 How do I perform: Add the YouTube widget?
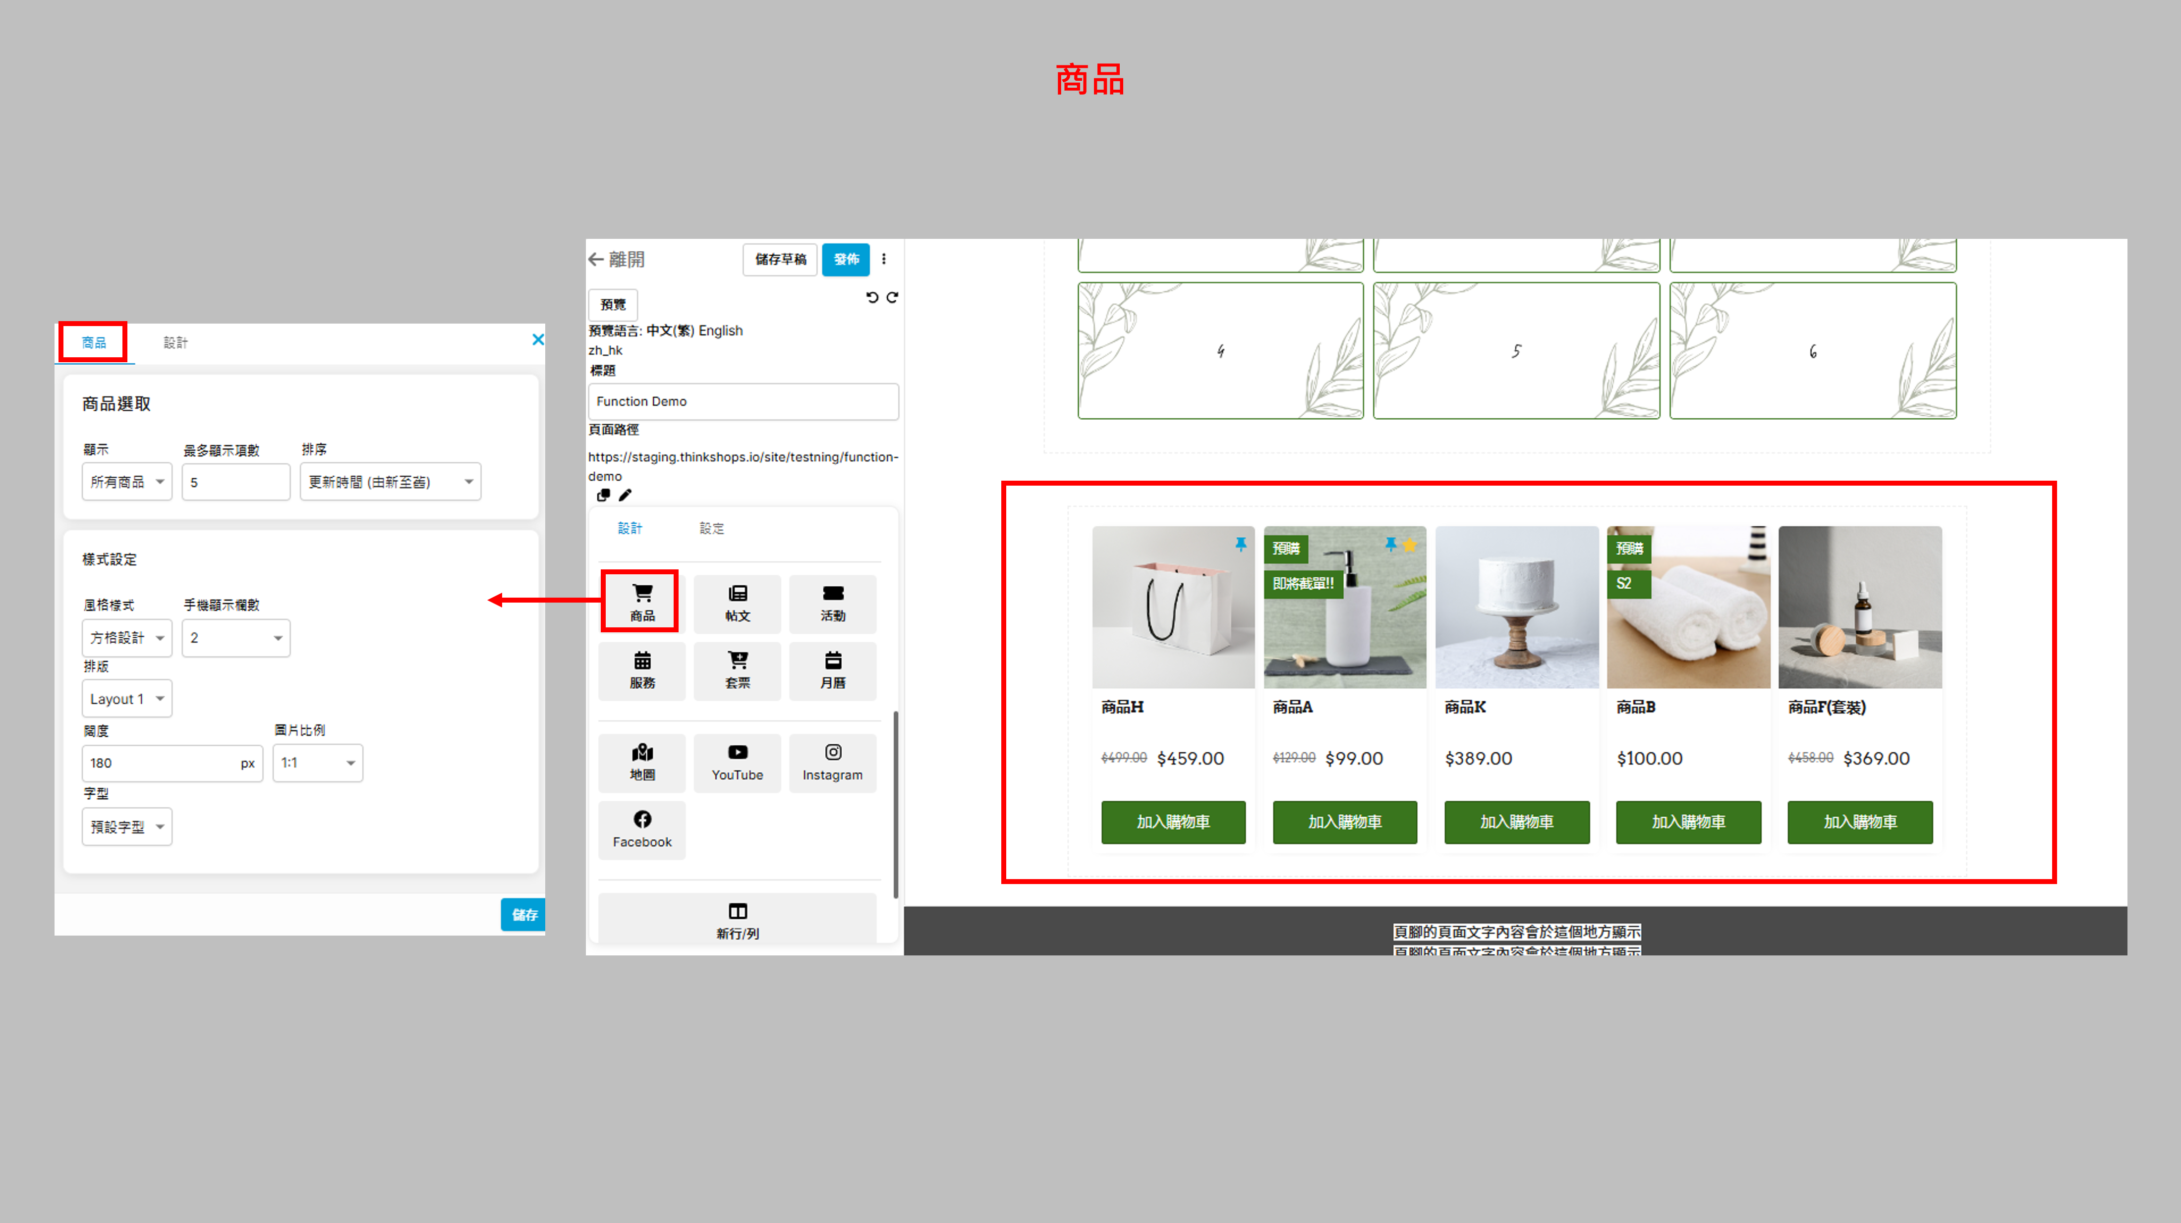click(737, 762)
